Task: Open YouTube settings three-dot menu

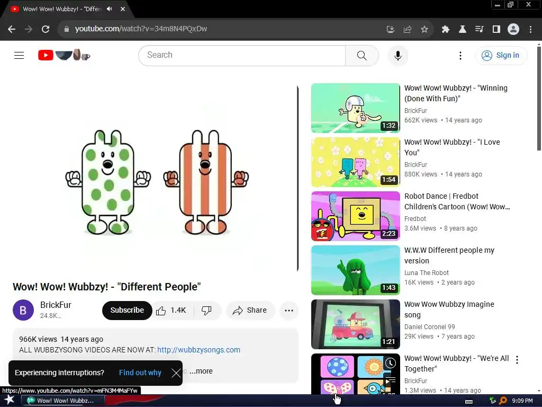Action: click(x=460, y=56)
